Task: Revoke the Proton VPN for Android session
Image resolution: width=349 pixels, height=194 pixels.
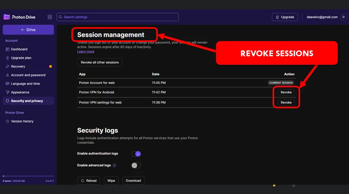Action: point(286,92)
